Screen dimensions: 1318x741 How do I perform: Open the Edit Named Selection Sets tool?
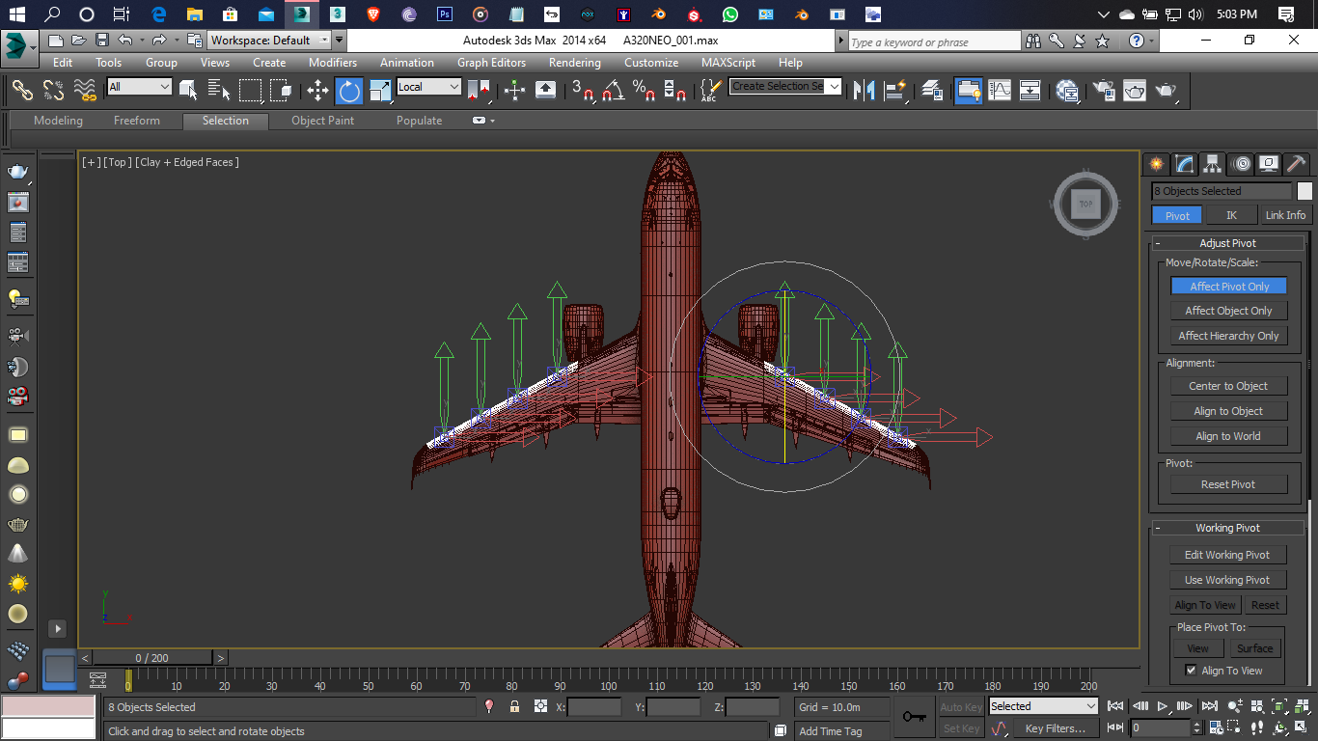(710, 91)
